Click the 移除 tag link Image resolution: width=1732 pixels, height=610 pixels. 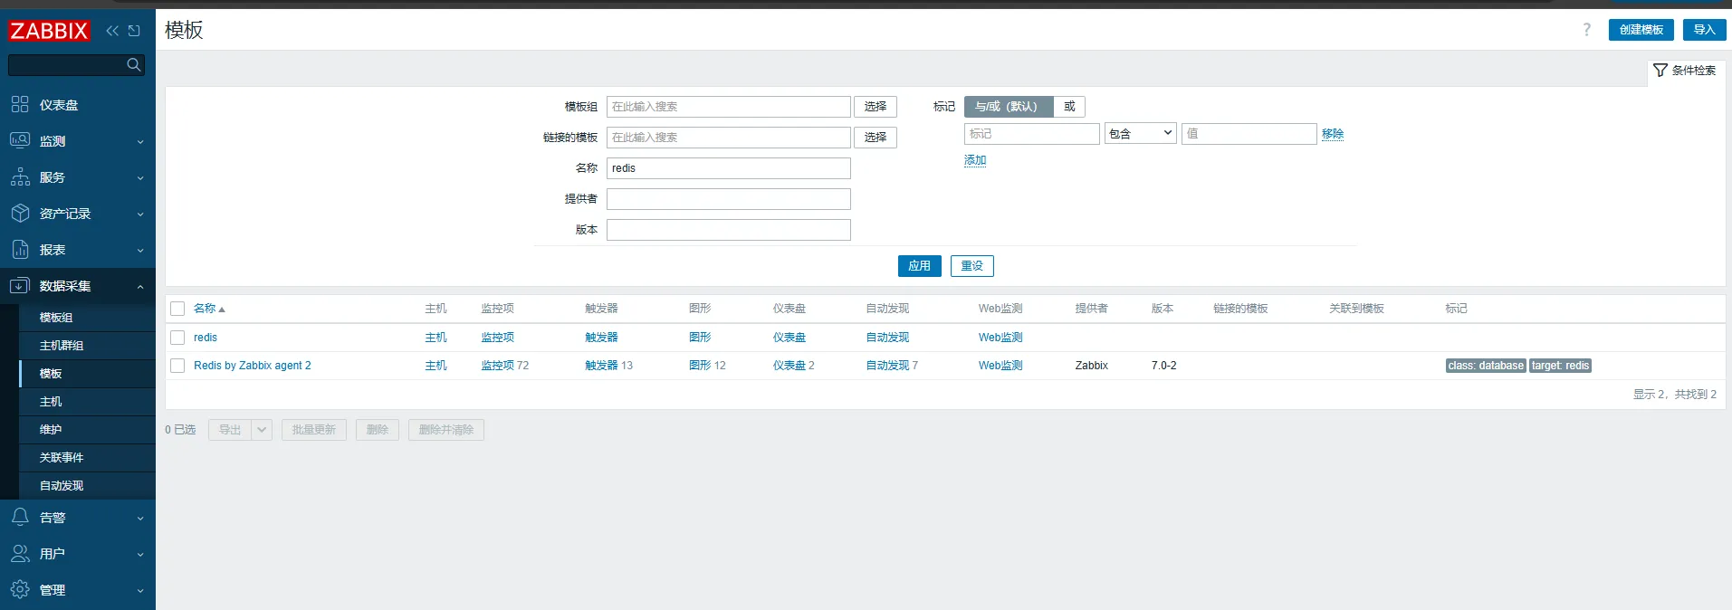tap(1332, 134)
